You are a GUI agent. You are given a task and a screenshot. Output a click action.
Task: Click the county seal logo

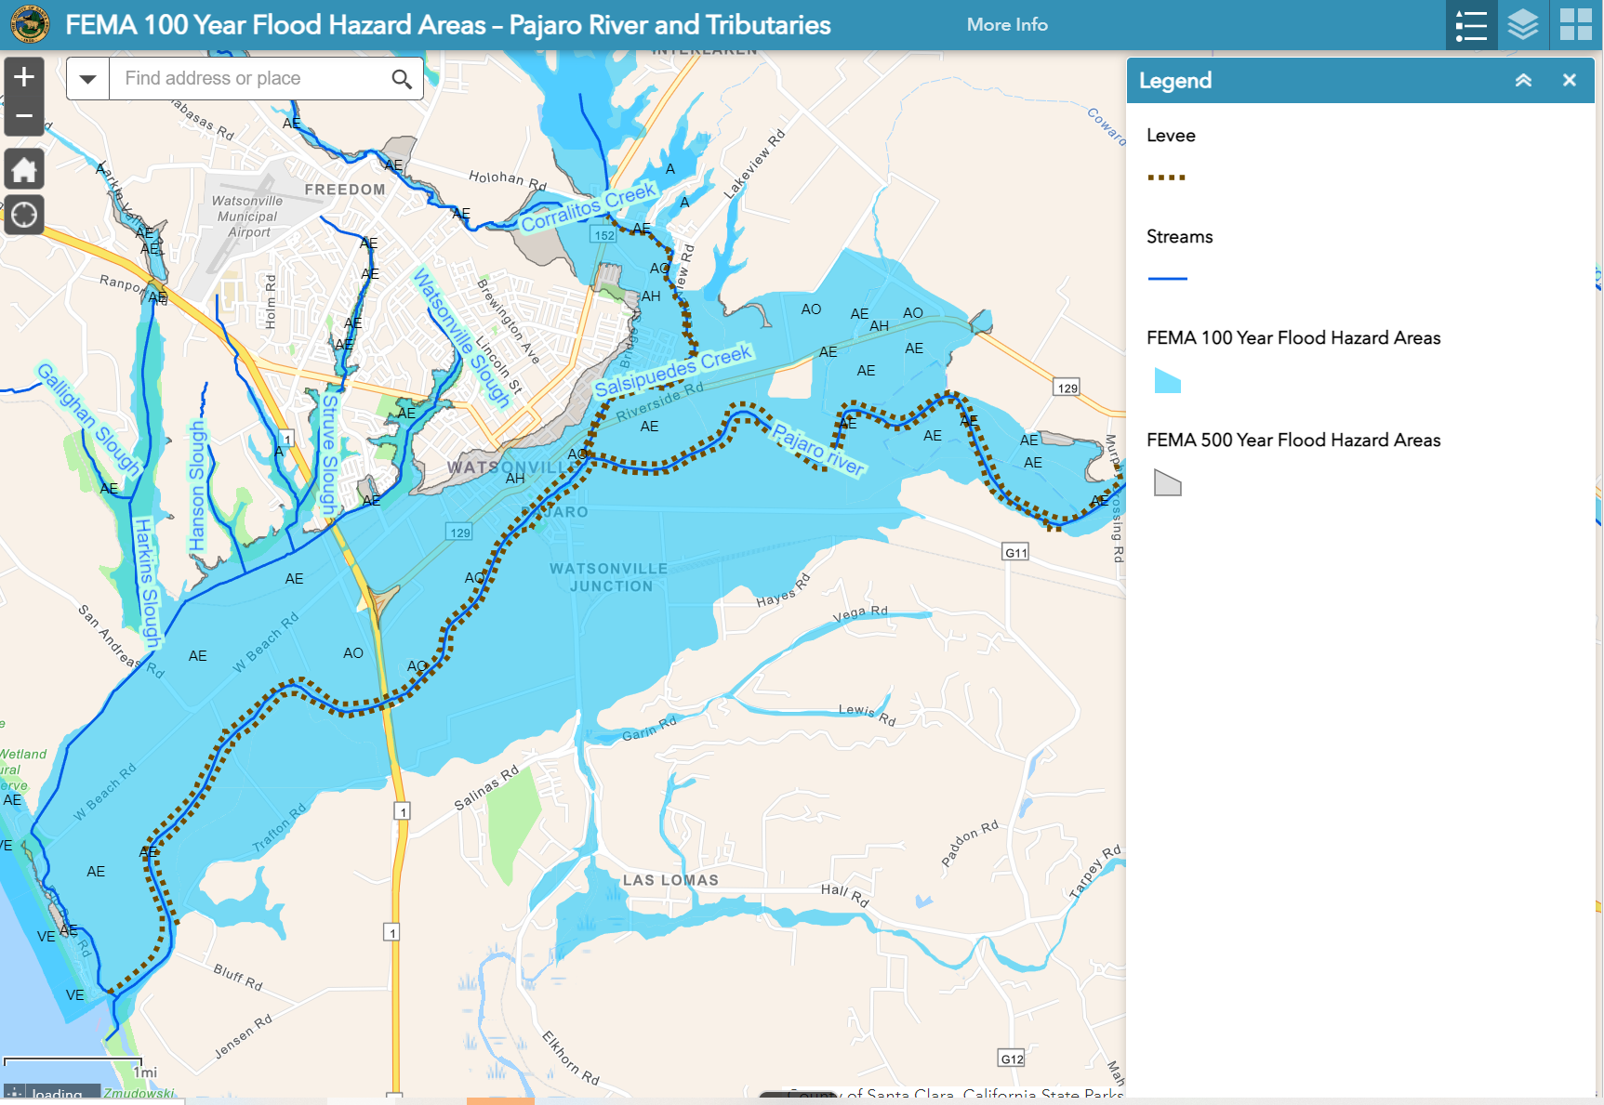tap(30, 24)
